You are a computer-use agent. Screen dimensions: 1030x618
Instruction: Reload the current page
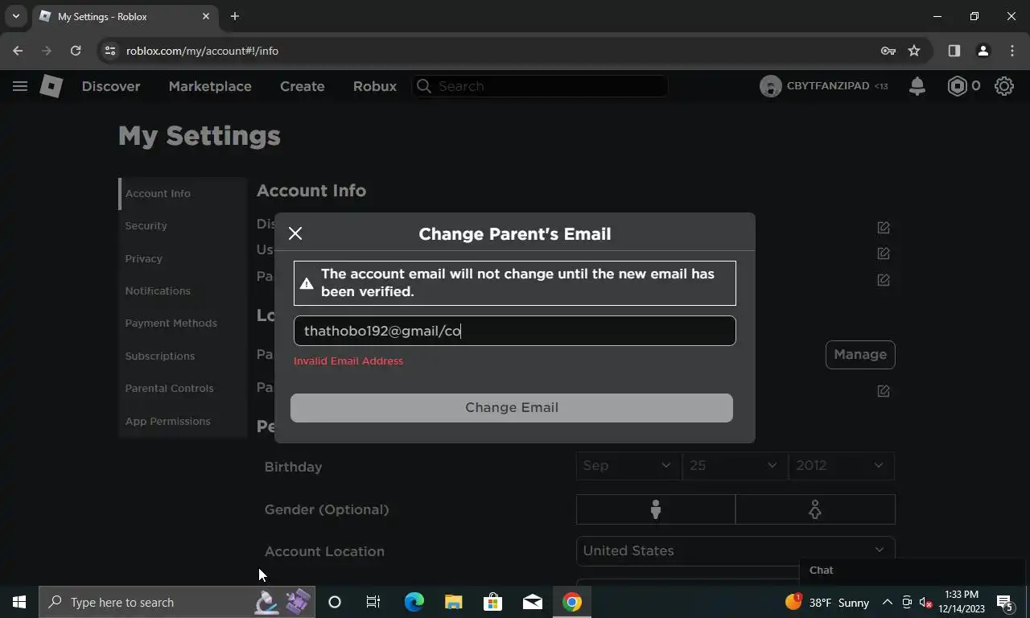[x=76, y=51]
